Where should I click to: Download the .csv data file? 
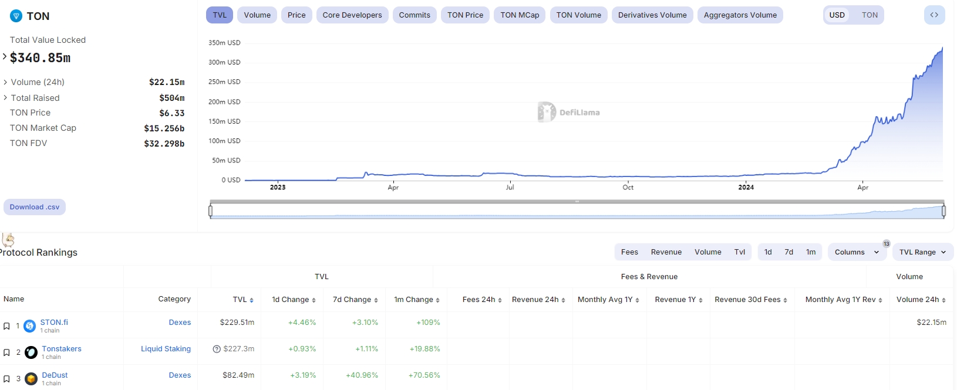pos(35,207)
